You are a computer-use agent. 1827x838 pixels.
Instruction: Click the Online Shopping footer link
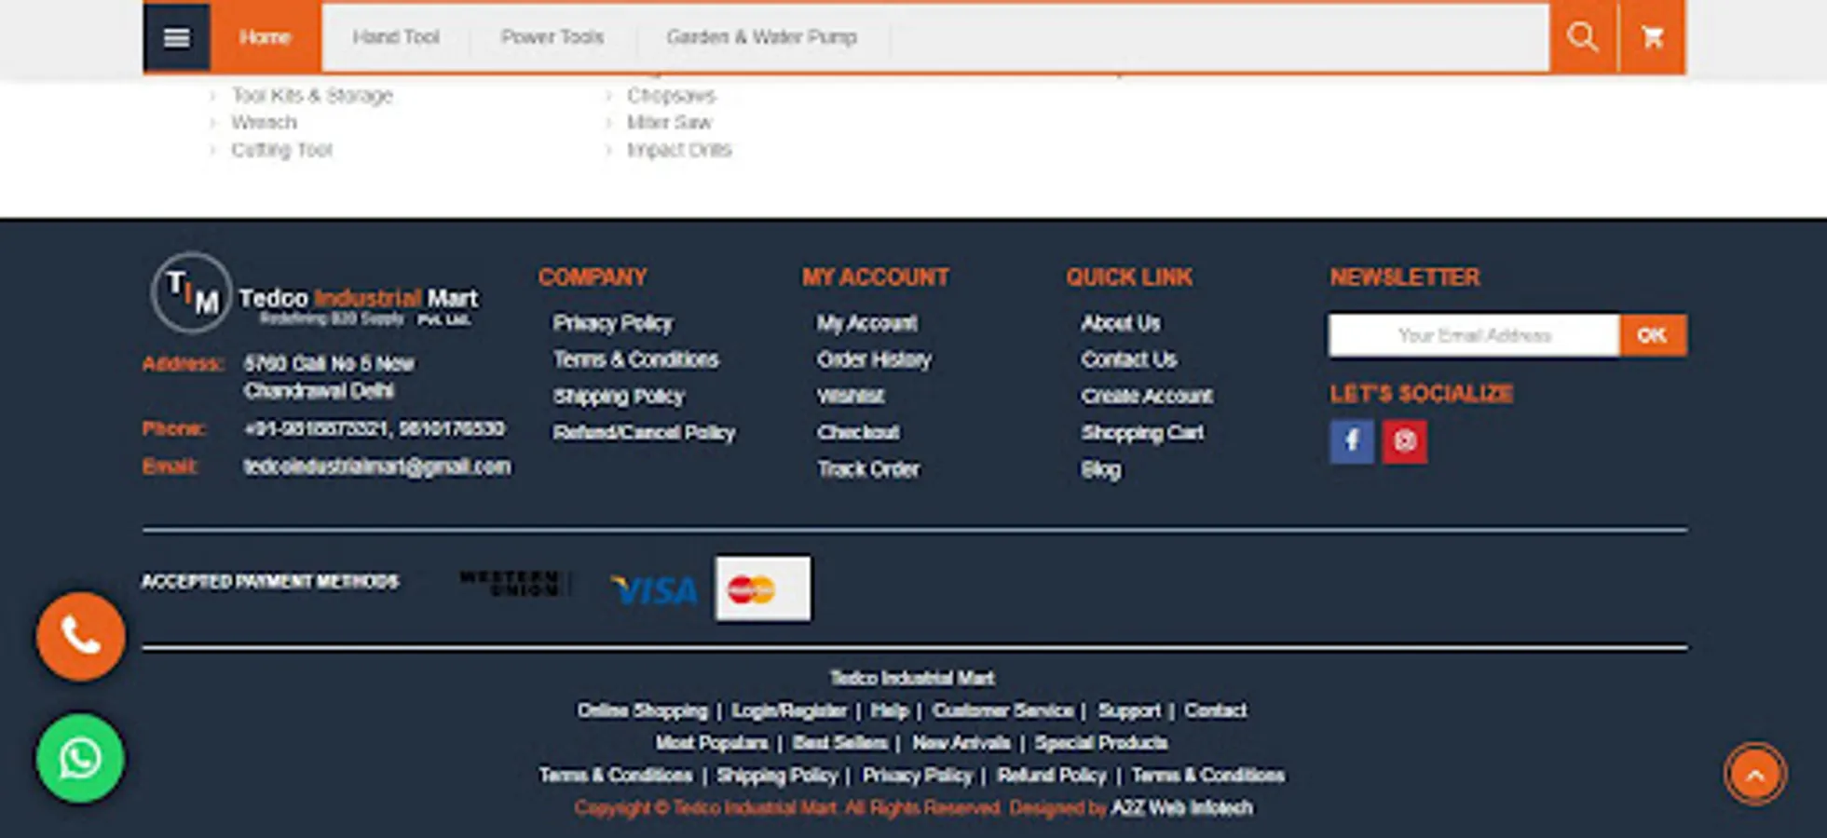(643, 710)
